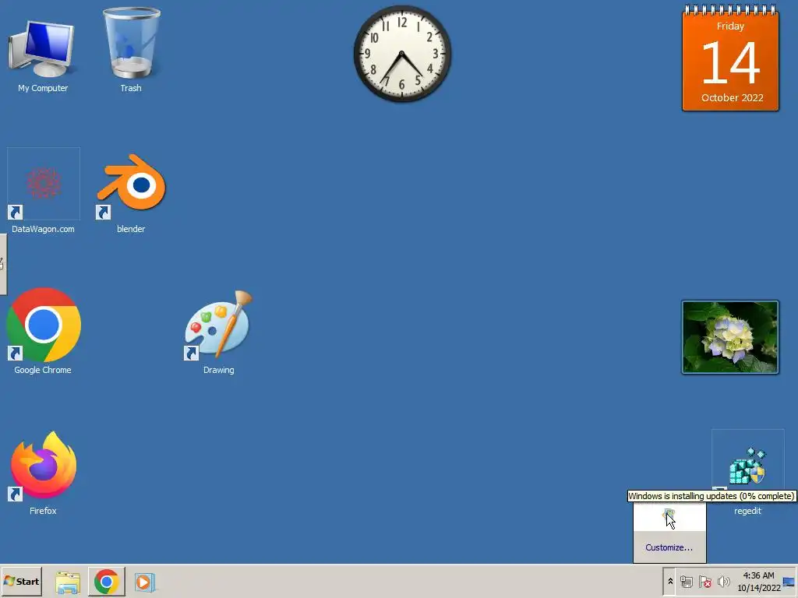Click the speaker volume tray icon
798x598 pixels.
pos(723,582)
